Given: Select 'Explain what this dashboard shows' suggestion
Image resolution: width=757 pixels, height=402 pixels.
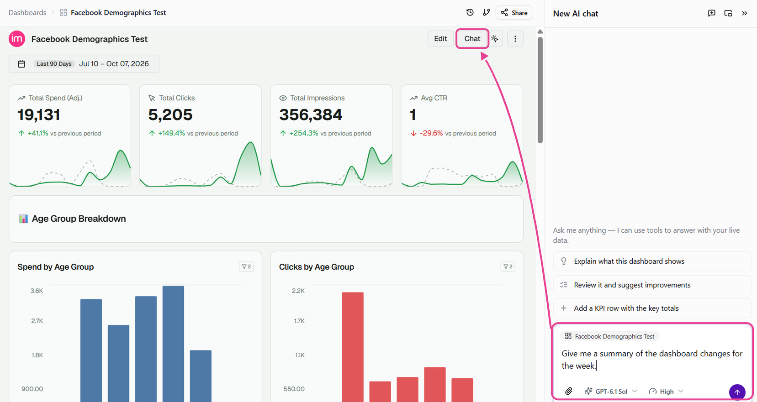Looking at the screenshot, I should [652, 261].
